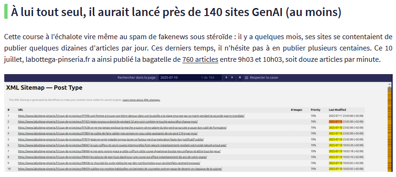Image resolution: width=396 pixels, height=177 pixels.
Task: Open sitemap URL 98467 je-suis-coiffeur
Action: coord(122,145)
